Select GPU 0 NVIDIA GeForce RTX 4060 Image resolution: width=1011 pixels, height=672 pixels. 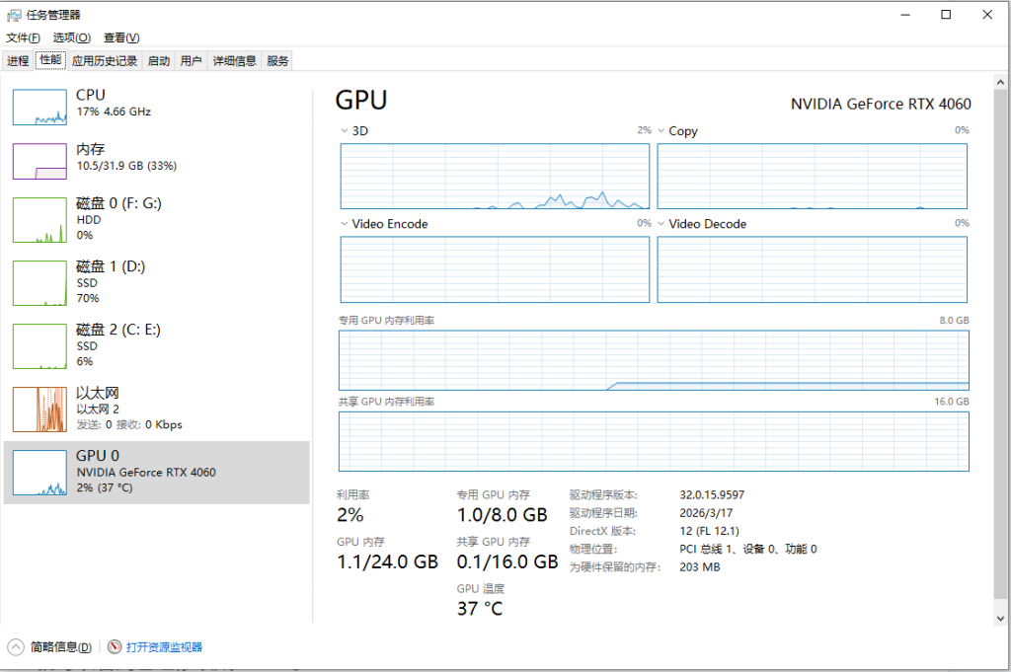(145, 472)
